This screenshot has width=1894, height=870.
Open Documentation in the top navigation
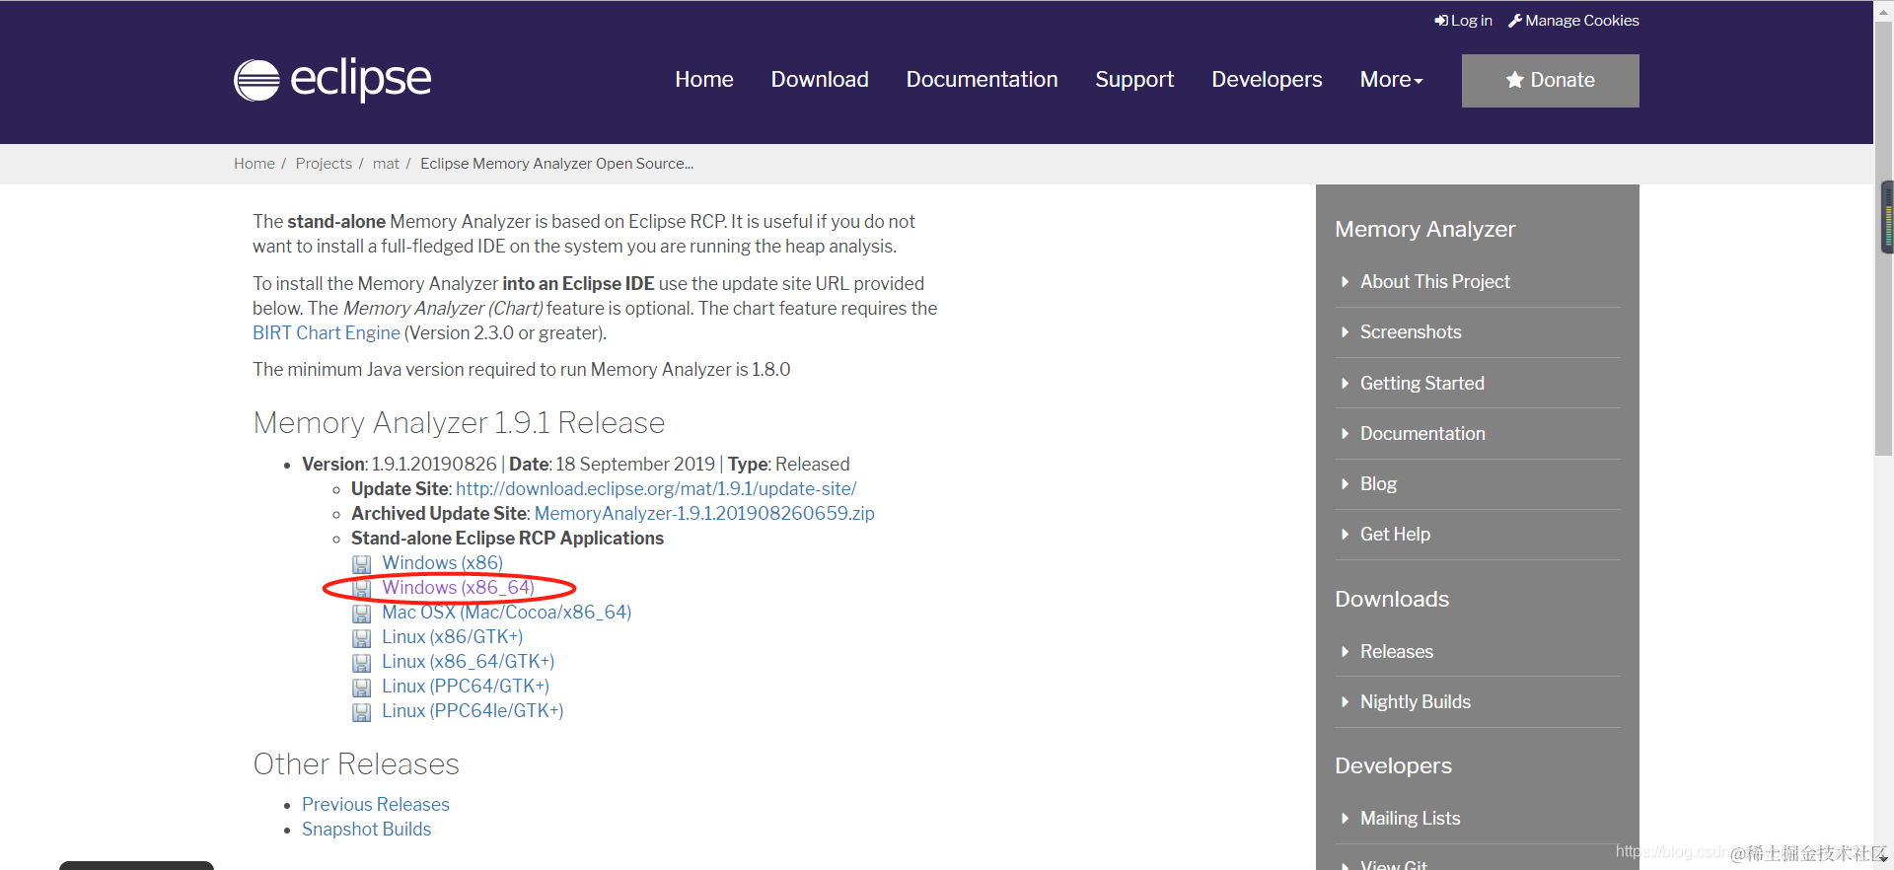pyautogui.click(x=982, y=80)
